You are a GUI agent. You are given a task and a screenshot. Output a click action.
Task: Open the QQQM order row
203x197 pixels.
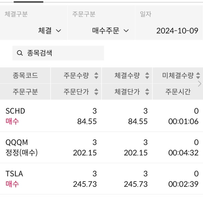(x=101, y=147)
